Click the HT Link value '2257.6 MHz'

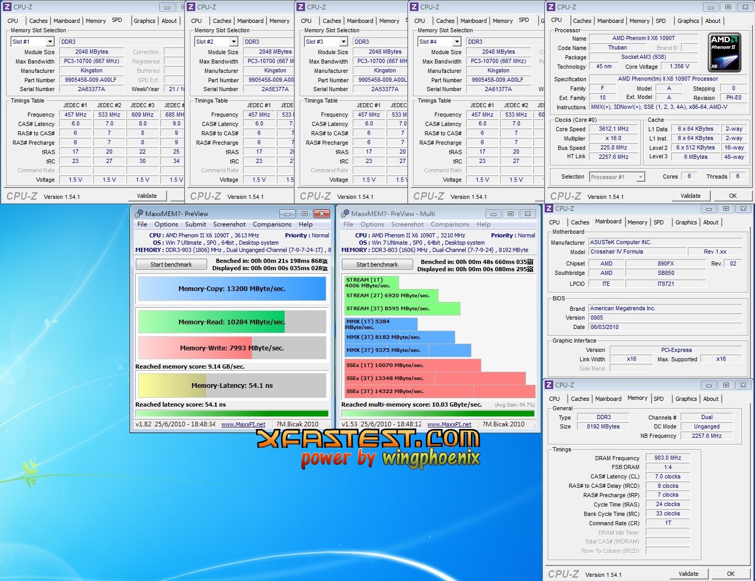[613, 157]
